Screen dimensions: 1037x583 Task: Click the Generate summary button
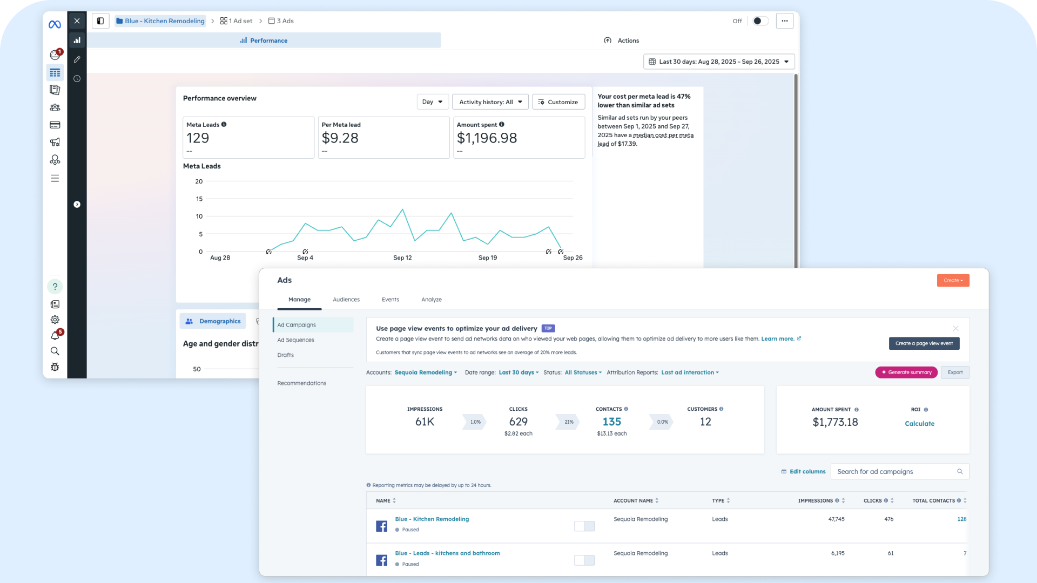pos(906,372)
